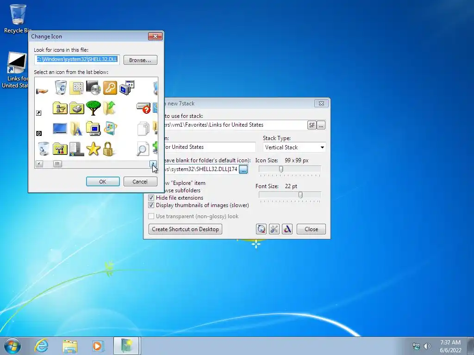Image resolution: width=474 pixels, height=355 pixels.
Task: Toggle Use transparent non-glossy look checkbox
Action: [151, 216]
